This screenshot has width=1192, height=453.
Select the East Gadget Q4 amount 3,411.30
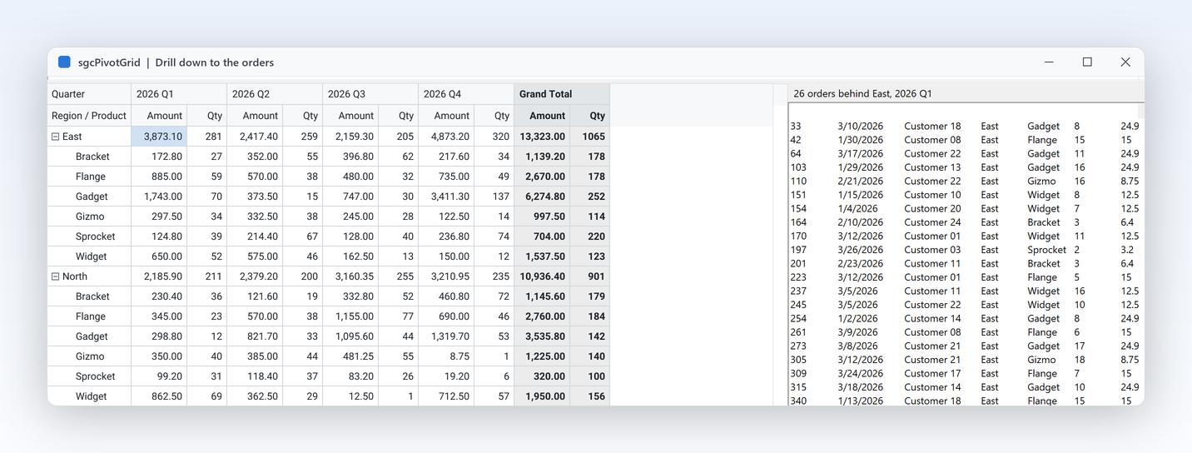[x=446, y=197]
